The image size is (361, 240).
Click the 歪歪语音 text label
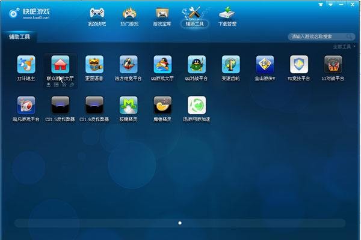click(x=94, y=79)
